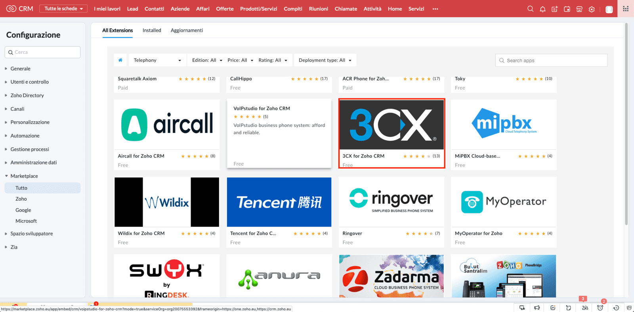Viewport: 634px width, 312px height.
Task: Open the Aircall logo thumbnail
Action: pyautogui.click(x=167, y=124)
